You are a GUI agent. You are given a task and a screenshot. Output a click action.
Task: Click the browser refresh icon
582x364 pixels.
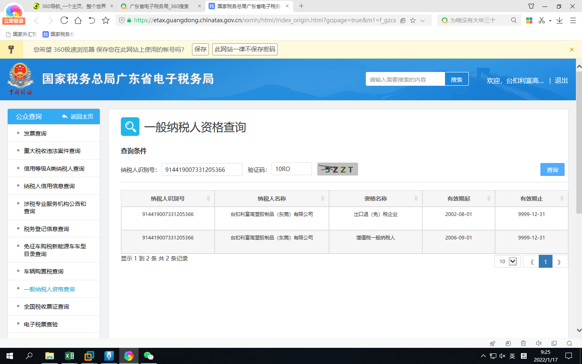[64, 20]
